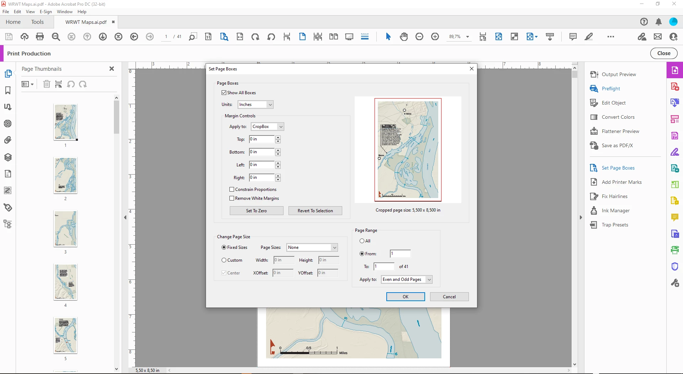Image resolution: width=683 pixels, height=374 pixels.
Task: Cancel the Set Page Boxes dialog
Action: pos(449,297)
